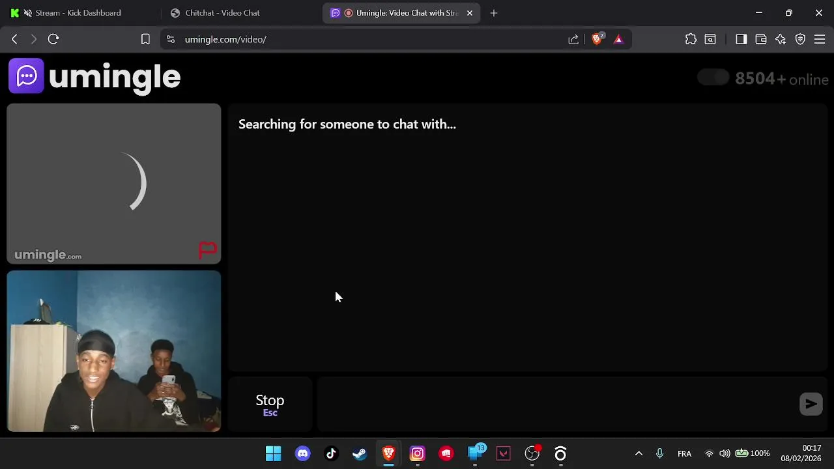Open the Windows Start menu
Viewport: 834px width, 469px height.
[274, 453]
